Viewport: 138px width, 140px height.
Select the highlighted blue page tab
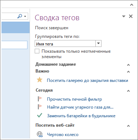tap(16, 27)
